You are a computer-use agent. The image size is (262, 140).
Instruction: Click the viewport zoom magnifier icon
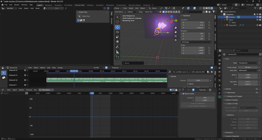click(x=176, y=28)
